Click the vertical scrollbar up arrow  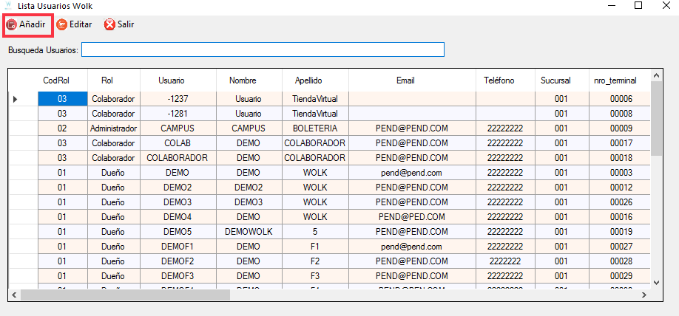tap(656, 75)
